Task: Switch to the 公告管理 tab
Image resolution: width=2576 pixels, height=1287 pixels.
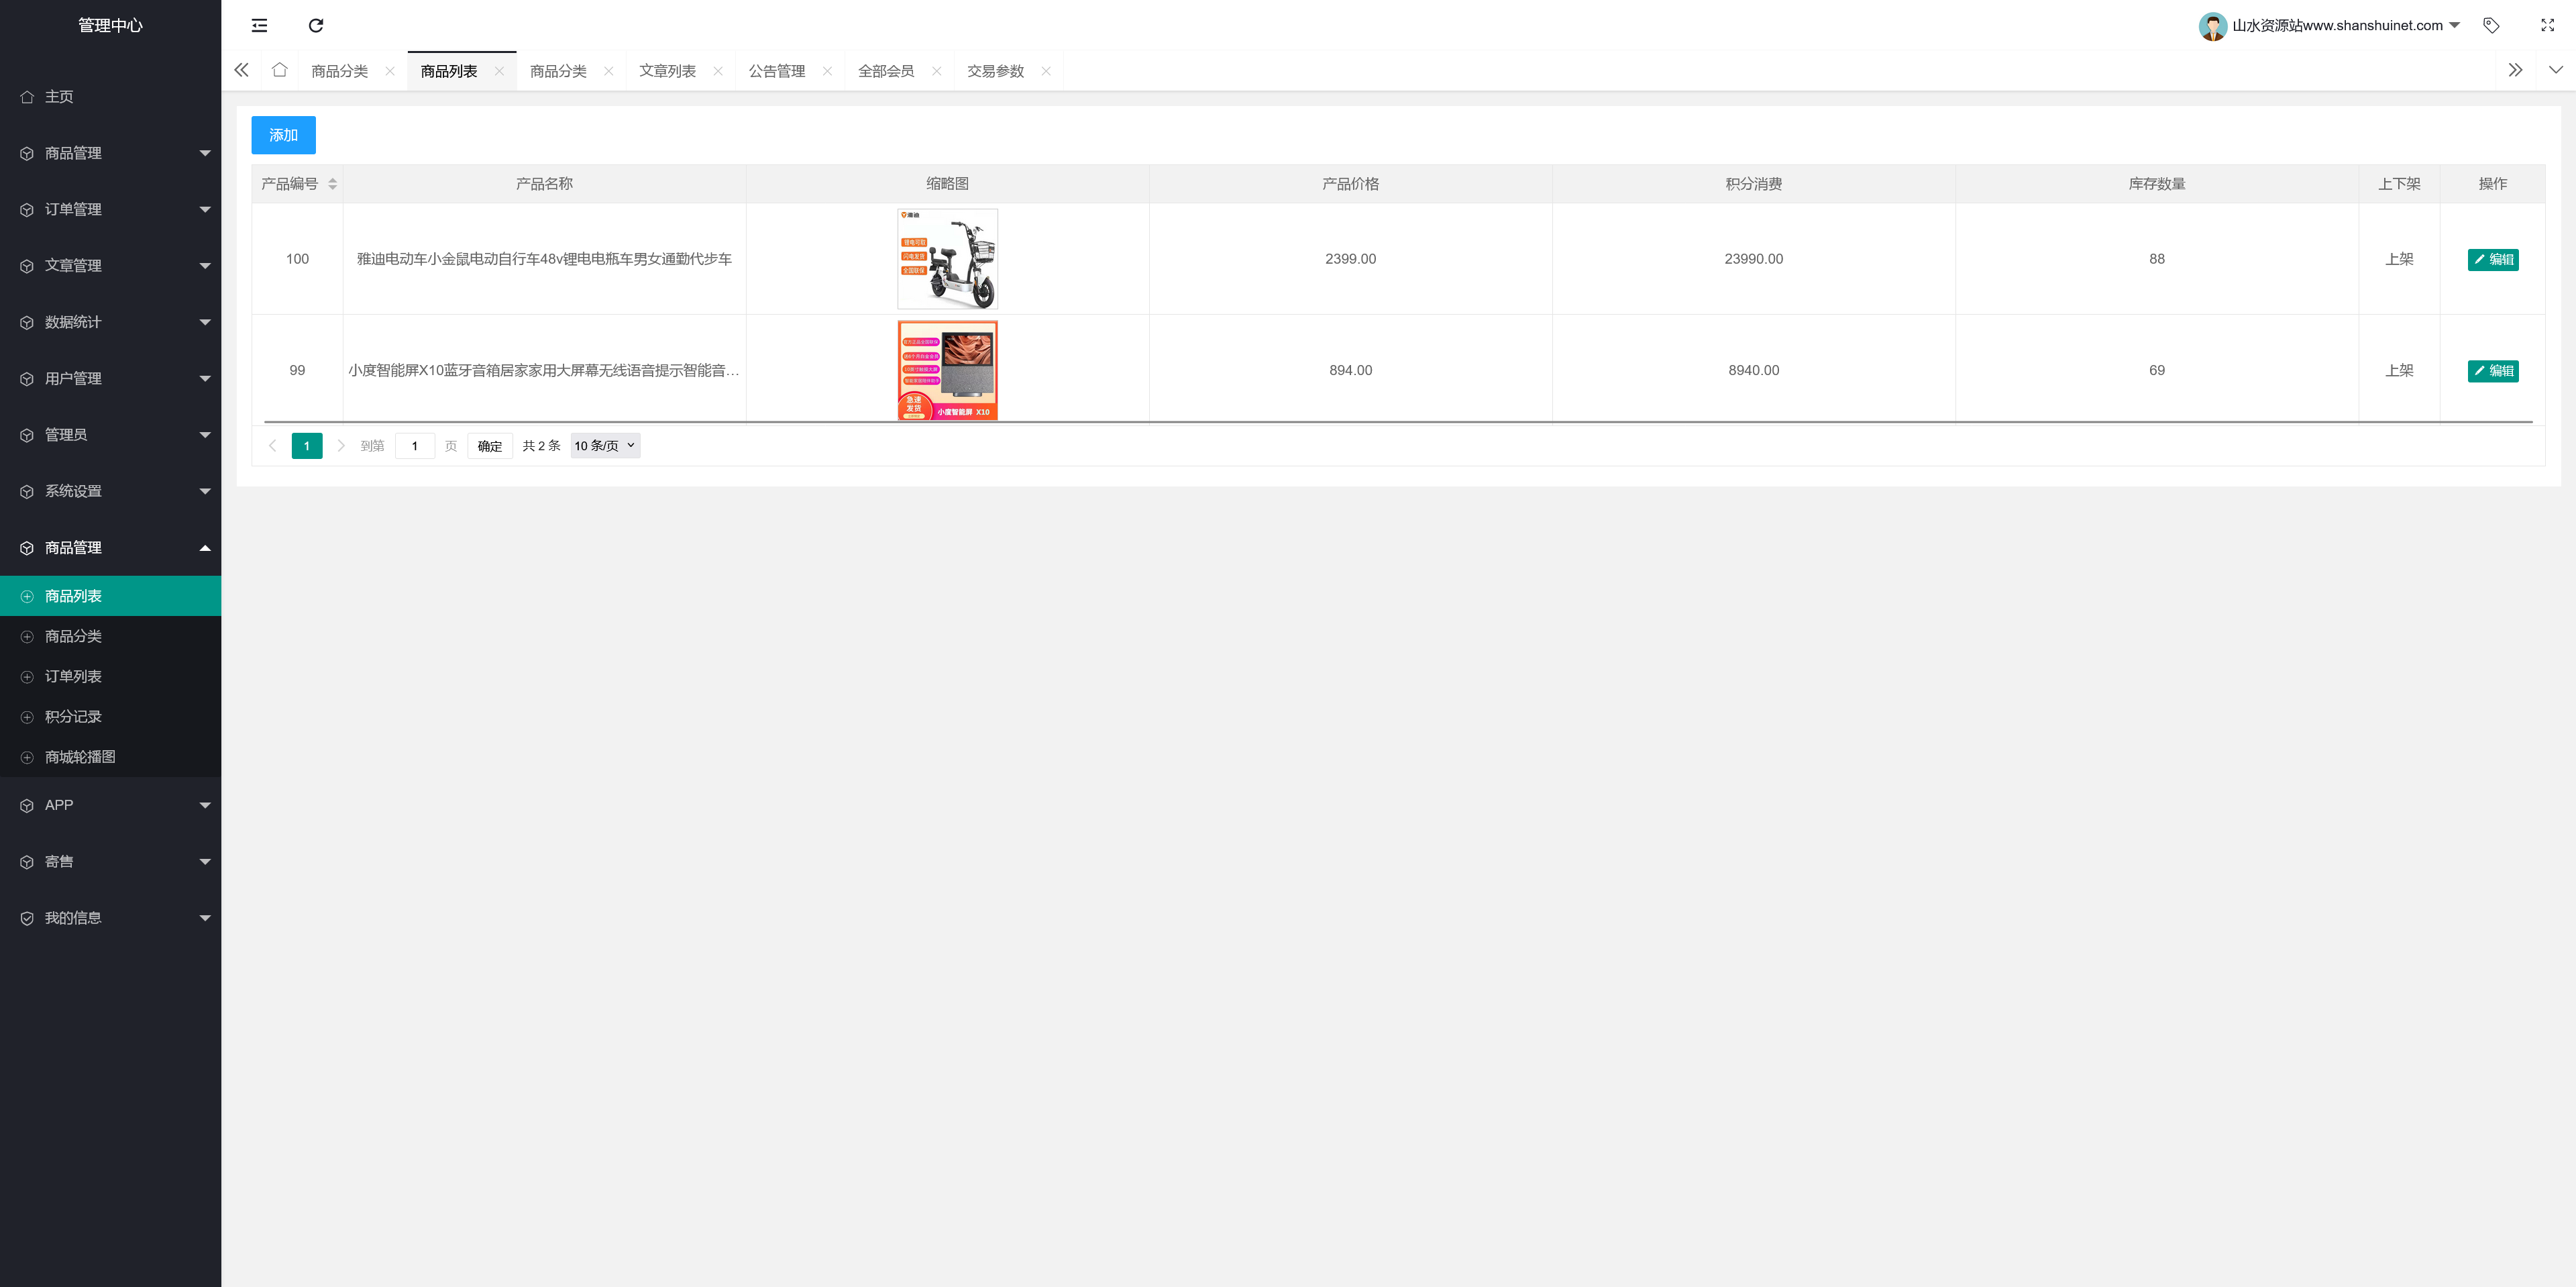Action: pos(777,71)
